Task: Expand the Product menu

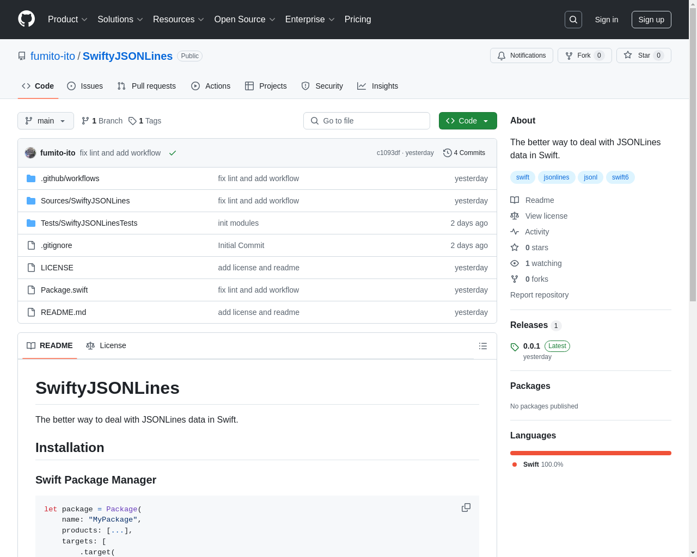Action: click(68, 20)
